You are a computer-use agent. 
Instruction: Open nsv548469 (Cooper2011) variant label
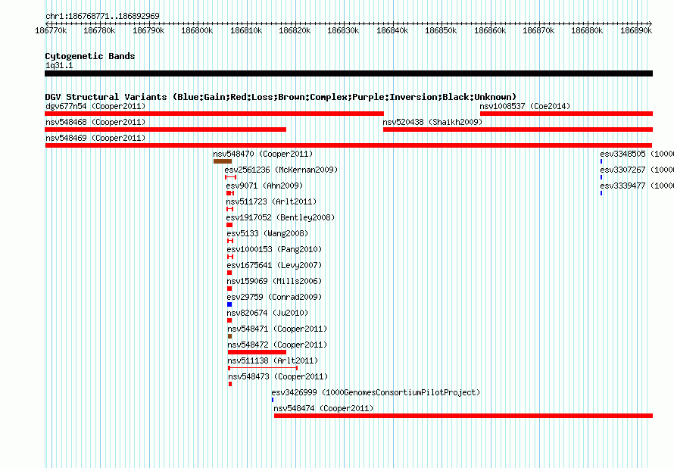click(95, 138)
